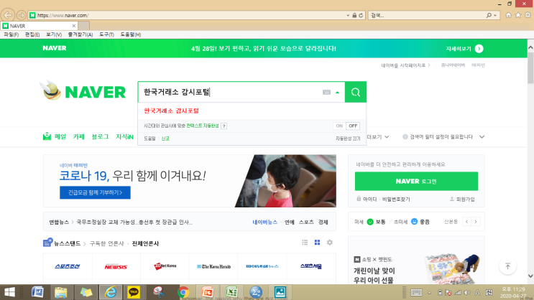This screenshot has height=300, width=534.
Task: Open 해피빈 link at top right
Action: click(478, 65)
